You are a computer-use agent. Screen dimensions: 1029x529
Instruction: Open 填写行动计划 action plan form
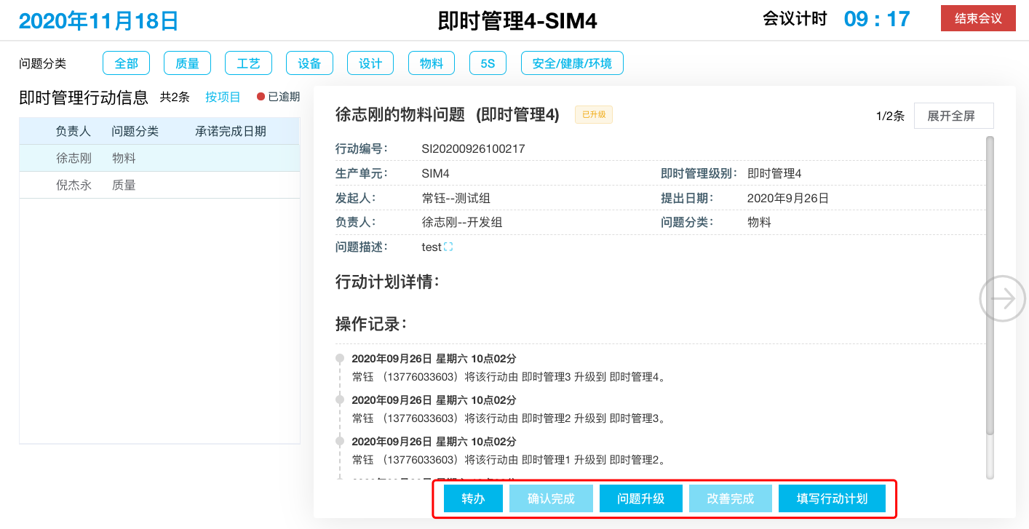tap(832, 498)
